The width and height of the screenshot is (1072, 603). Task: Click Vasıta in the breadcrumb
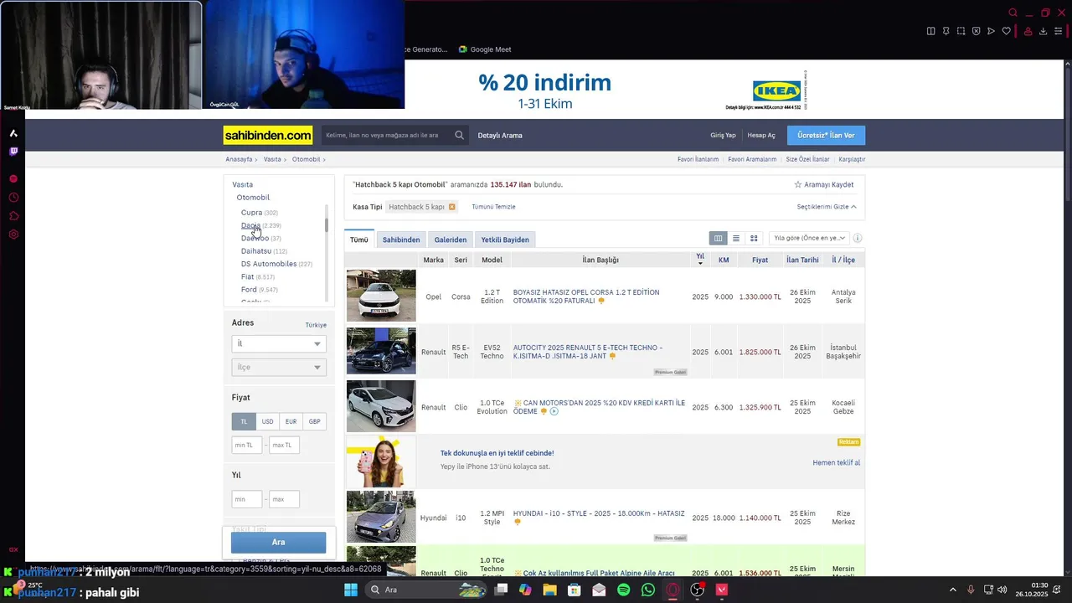pos(272,159)
